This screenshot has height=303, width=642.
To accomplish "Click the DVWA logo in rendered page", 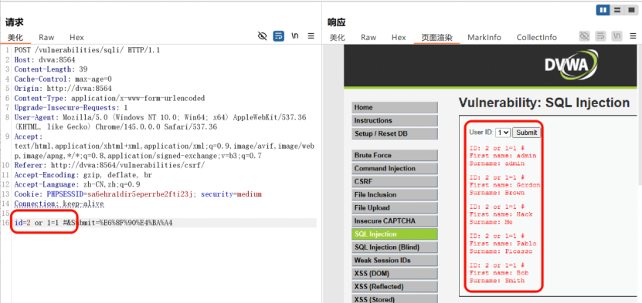I will (571, 66).
